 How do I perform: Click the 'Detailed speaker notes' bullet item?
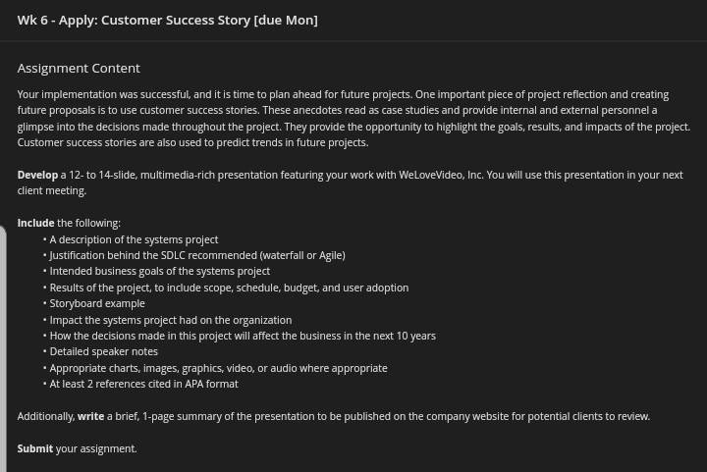(104, 351)
